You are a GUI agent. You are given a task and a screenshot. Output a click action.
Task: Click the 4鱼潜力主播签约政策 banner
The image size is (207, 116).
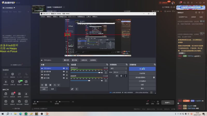(191, 7)
